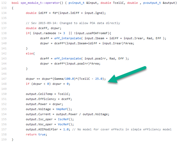
Task: Click the VocRef function call
Action: pyautogui.click(x=63, y=124)
